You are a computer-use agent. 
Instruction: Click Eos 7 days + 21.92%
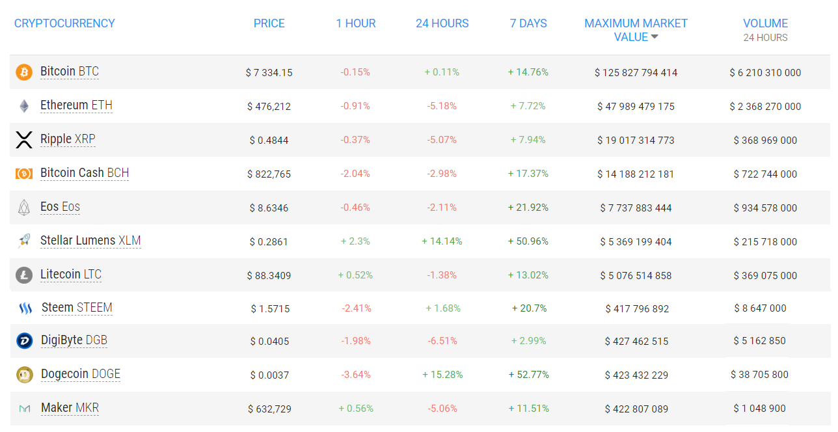click(528, 208)
